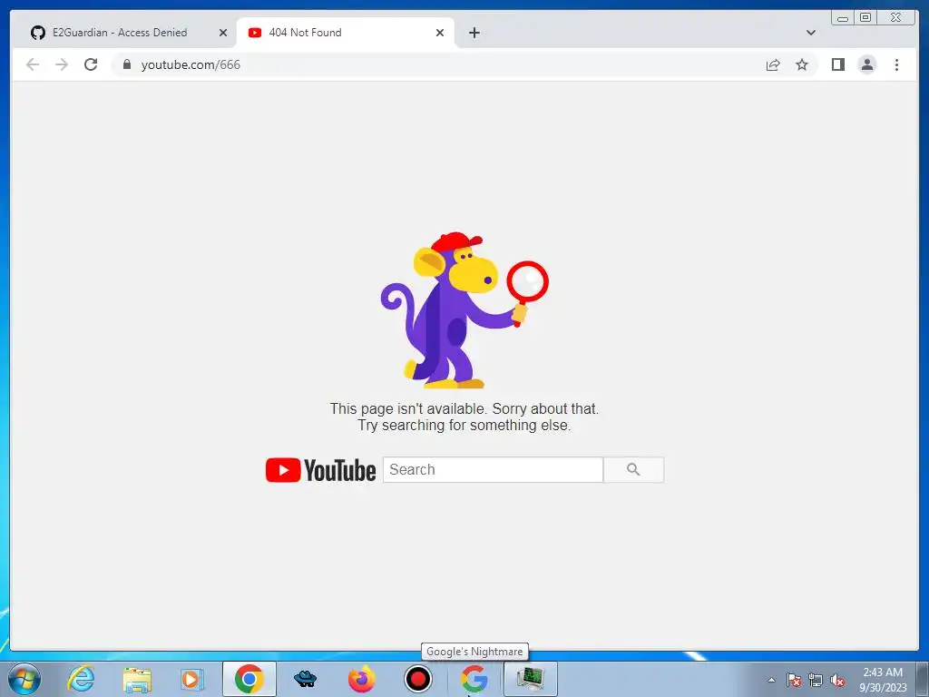Open Windows Explorer folder icon in taskbar
The image size is (929, 697).
[137, 679]
